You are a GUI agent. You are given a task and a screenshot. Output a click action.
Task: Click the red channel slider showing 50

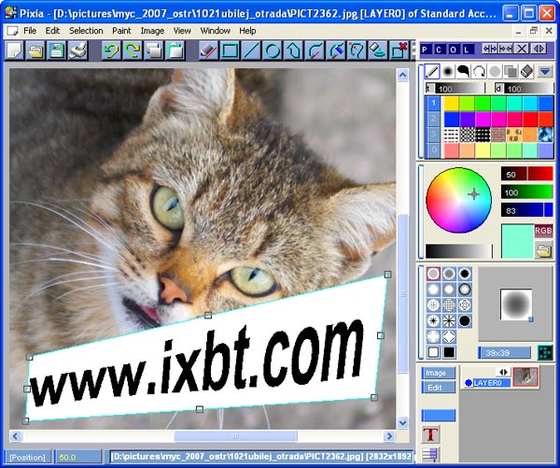[526, 174]
